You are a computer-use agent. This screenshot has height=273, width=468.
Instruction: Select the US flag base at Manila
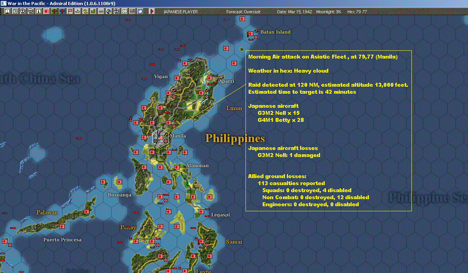tap(160, 137)
